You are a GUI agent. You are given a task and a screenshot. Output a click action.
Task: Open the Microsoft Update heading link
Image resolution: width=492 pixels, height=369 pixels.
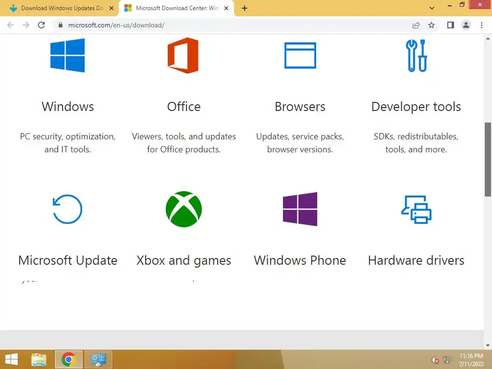68,260
